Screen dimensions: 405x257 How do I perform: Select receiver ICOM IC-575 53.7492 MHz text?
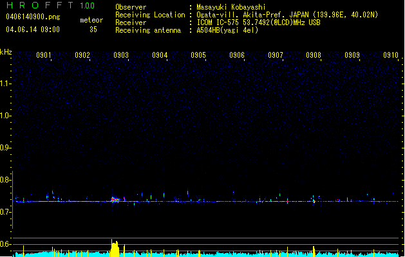coord(258,22)
